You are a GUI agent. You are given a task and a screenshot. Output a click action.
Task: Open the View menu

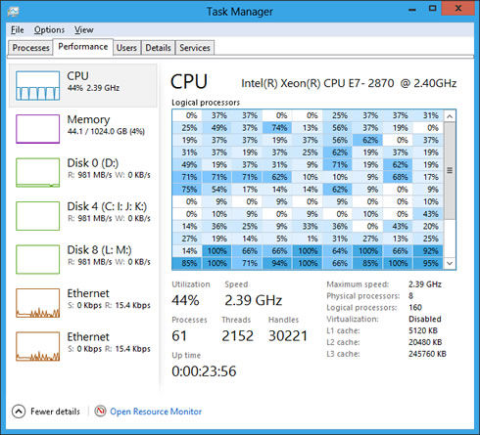pos(84,29)
